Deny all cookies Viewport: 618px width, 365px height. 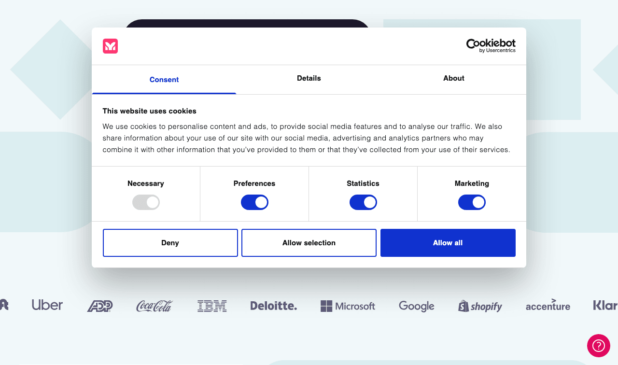click(170, 243)
